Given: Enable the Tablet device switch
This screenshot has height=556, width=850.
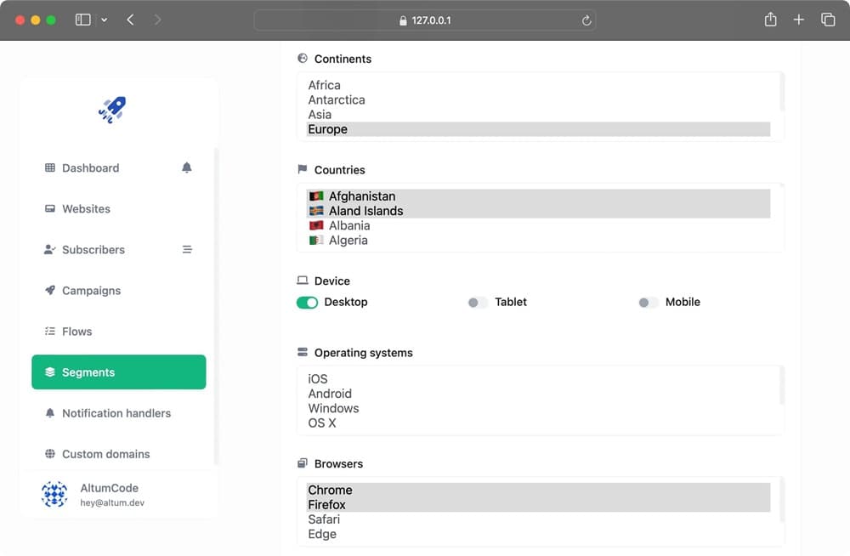Looking at the screenshot, I should click(x=478, y=302).
